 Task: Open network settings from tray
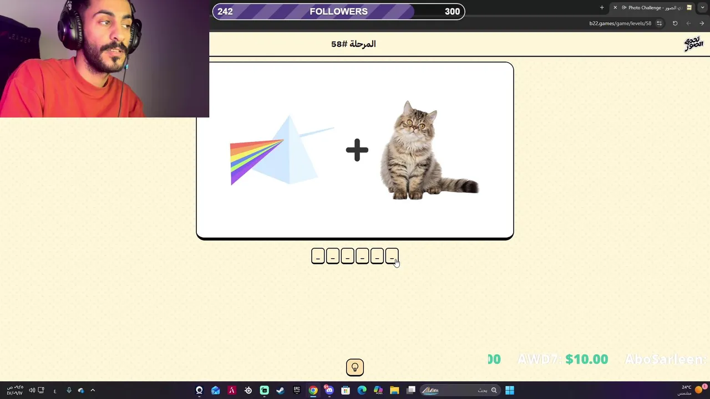[41, 390]
